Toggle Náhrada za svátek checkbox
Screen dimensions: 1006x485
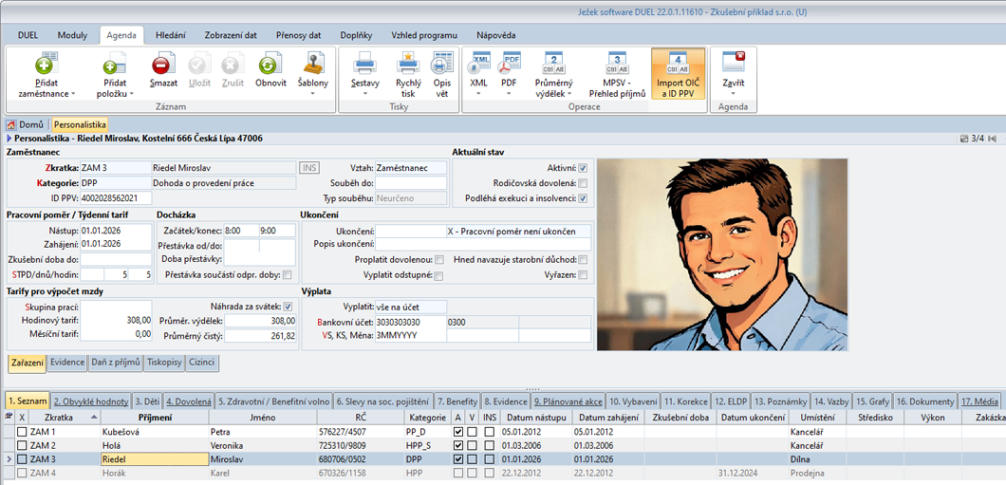[288, 307]
